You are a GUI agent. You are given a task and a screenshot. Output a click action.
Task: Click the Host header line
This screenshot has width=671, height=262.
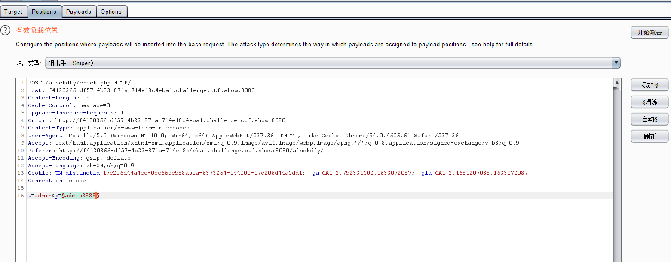pyautogui.click(x=141, y=90)
